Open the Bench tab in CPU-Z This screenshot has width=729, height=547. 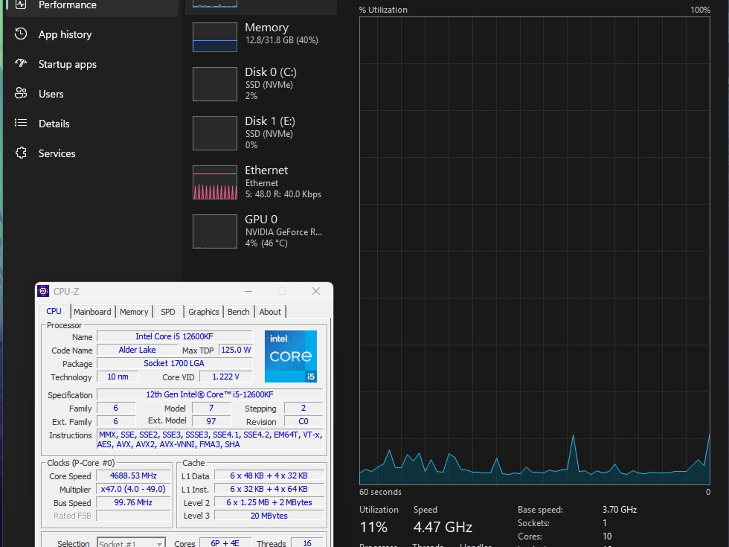238,312
